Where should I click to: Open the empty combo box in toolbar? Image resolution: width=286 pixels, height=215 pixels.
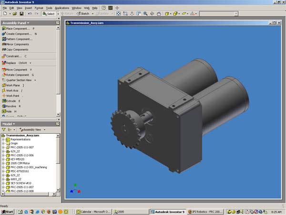tap(218, 13)
